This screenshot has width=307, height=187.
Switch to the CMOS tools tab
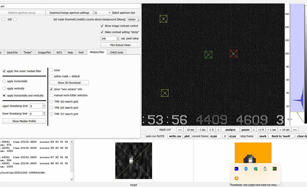point(116,52)
